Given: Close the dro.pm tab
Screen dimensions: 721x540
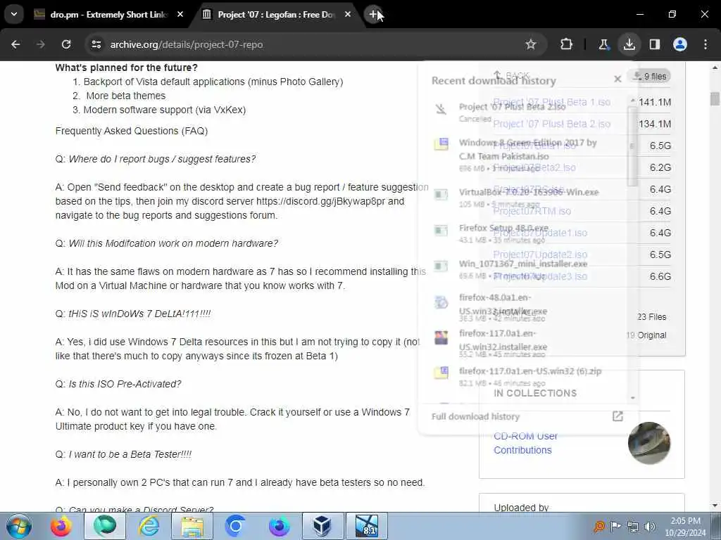Looking at the screenshot, I should (x=180, y=15).
